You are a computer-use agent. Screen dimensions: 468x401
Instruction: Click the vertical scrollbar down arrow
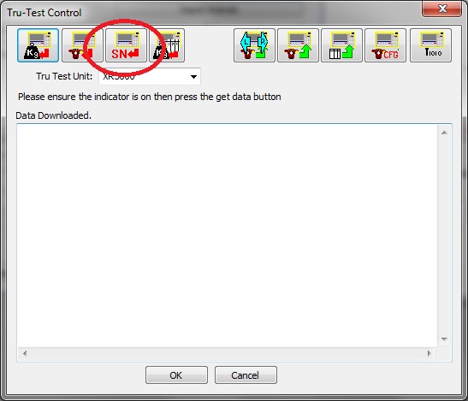[x=444, y=339]
